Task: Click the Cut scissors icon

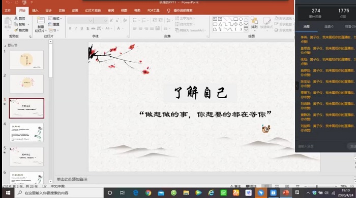Action: tap(16, 18)
